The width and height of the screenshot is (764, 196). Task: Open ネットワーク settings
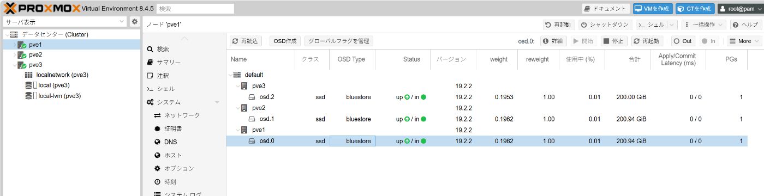pyautogui.click(x=182, y=115)
